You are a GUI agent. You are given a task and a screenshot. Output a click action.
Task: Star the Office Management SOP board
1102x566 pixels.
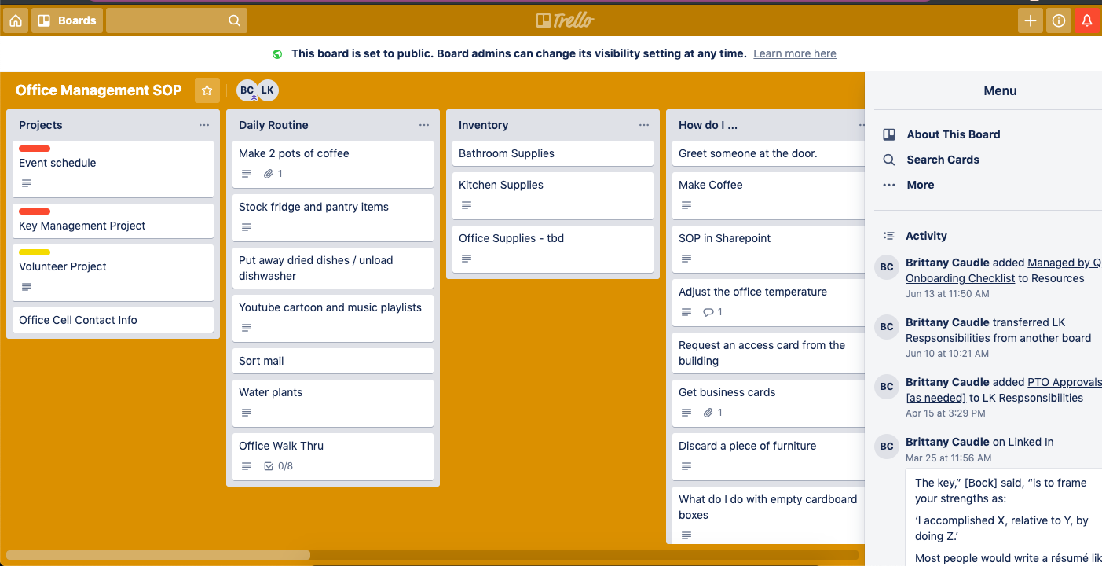coord(207,90)
